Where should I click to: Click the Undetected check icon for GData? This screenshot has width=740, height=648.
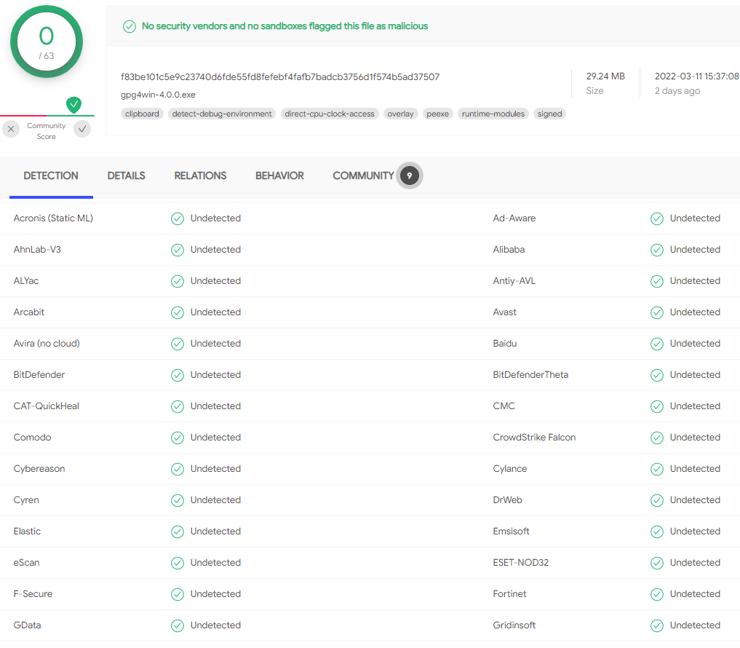tap(178, 626)
